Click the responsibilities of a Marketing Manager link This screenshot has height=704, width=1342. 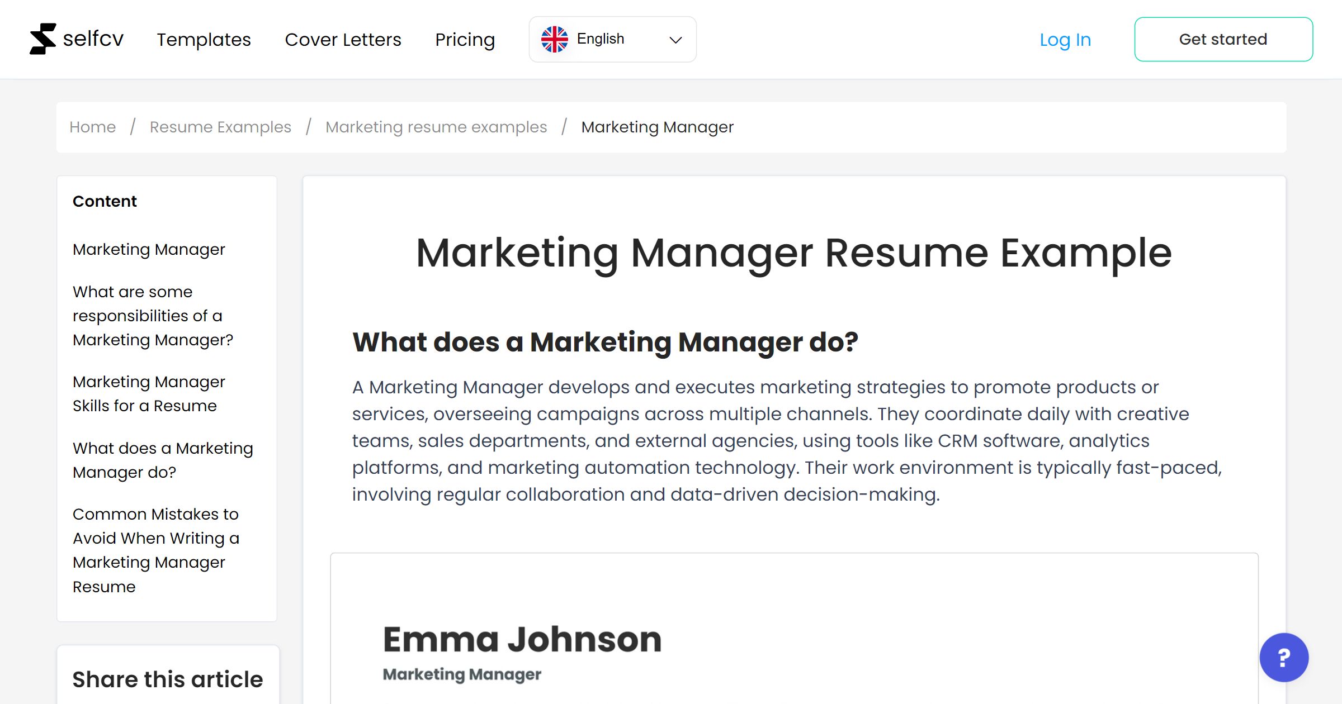(x=153, y=315)
